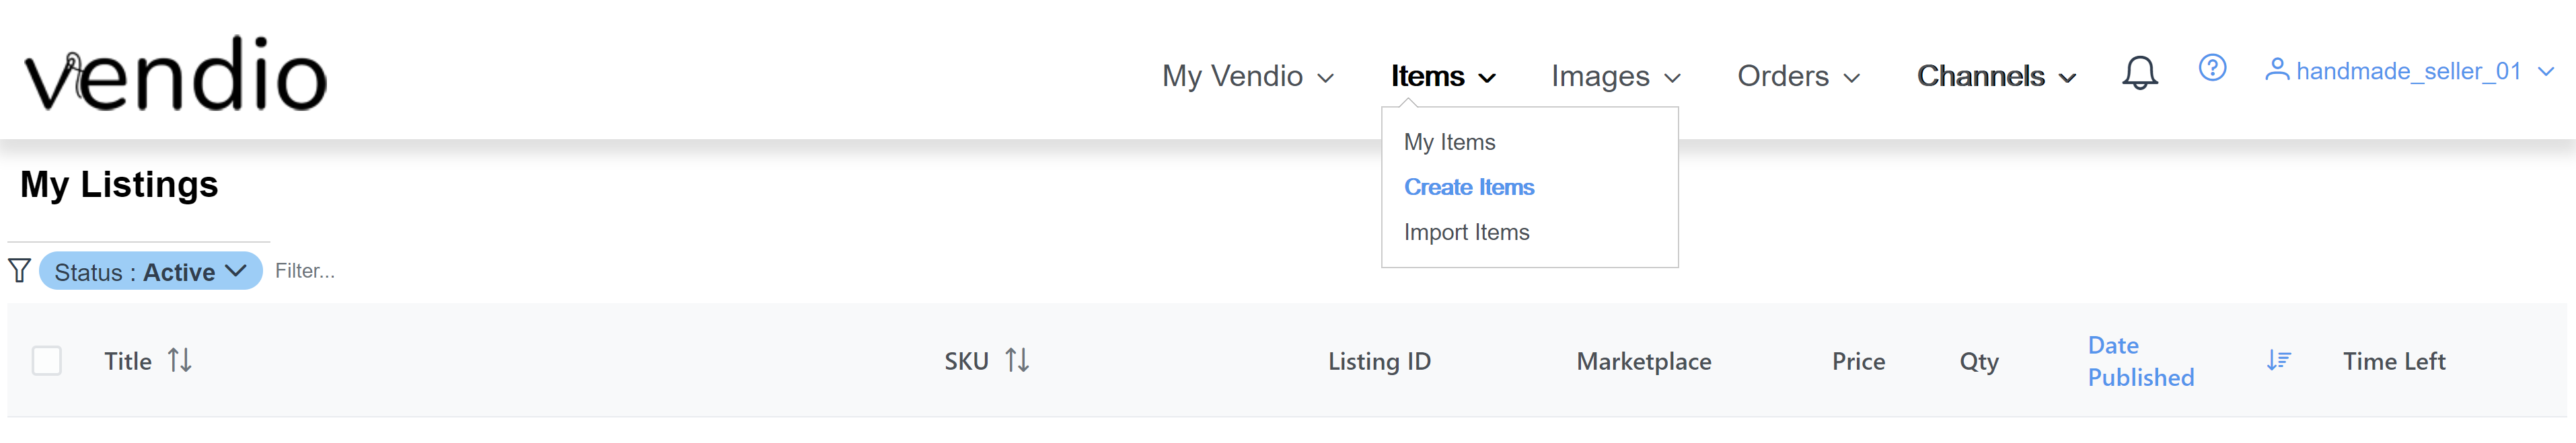
Task: Sort listings by SKU arrows icon
Action: (1017, 360)
